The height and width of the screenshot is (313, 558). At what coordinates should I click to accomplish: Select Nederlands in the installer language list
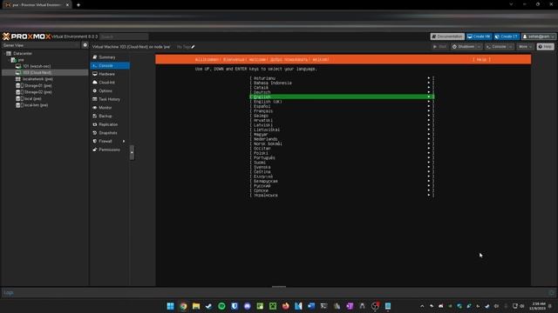point(342,139)
